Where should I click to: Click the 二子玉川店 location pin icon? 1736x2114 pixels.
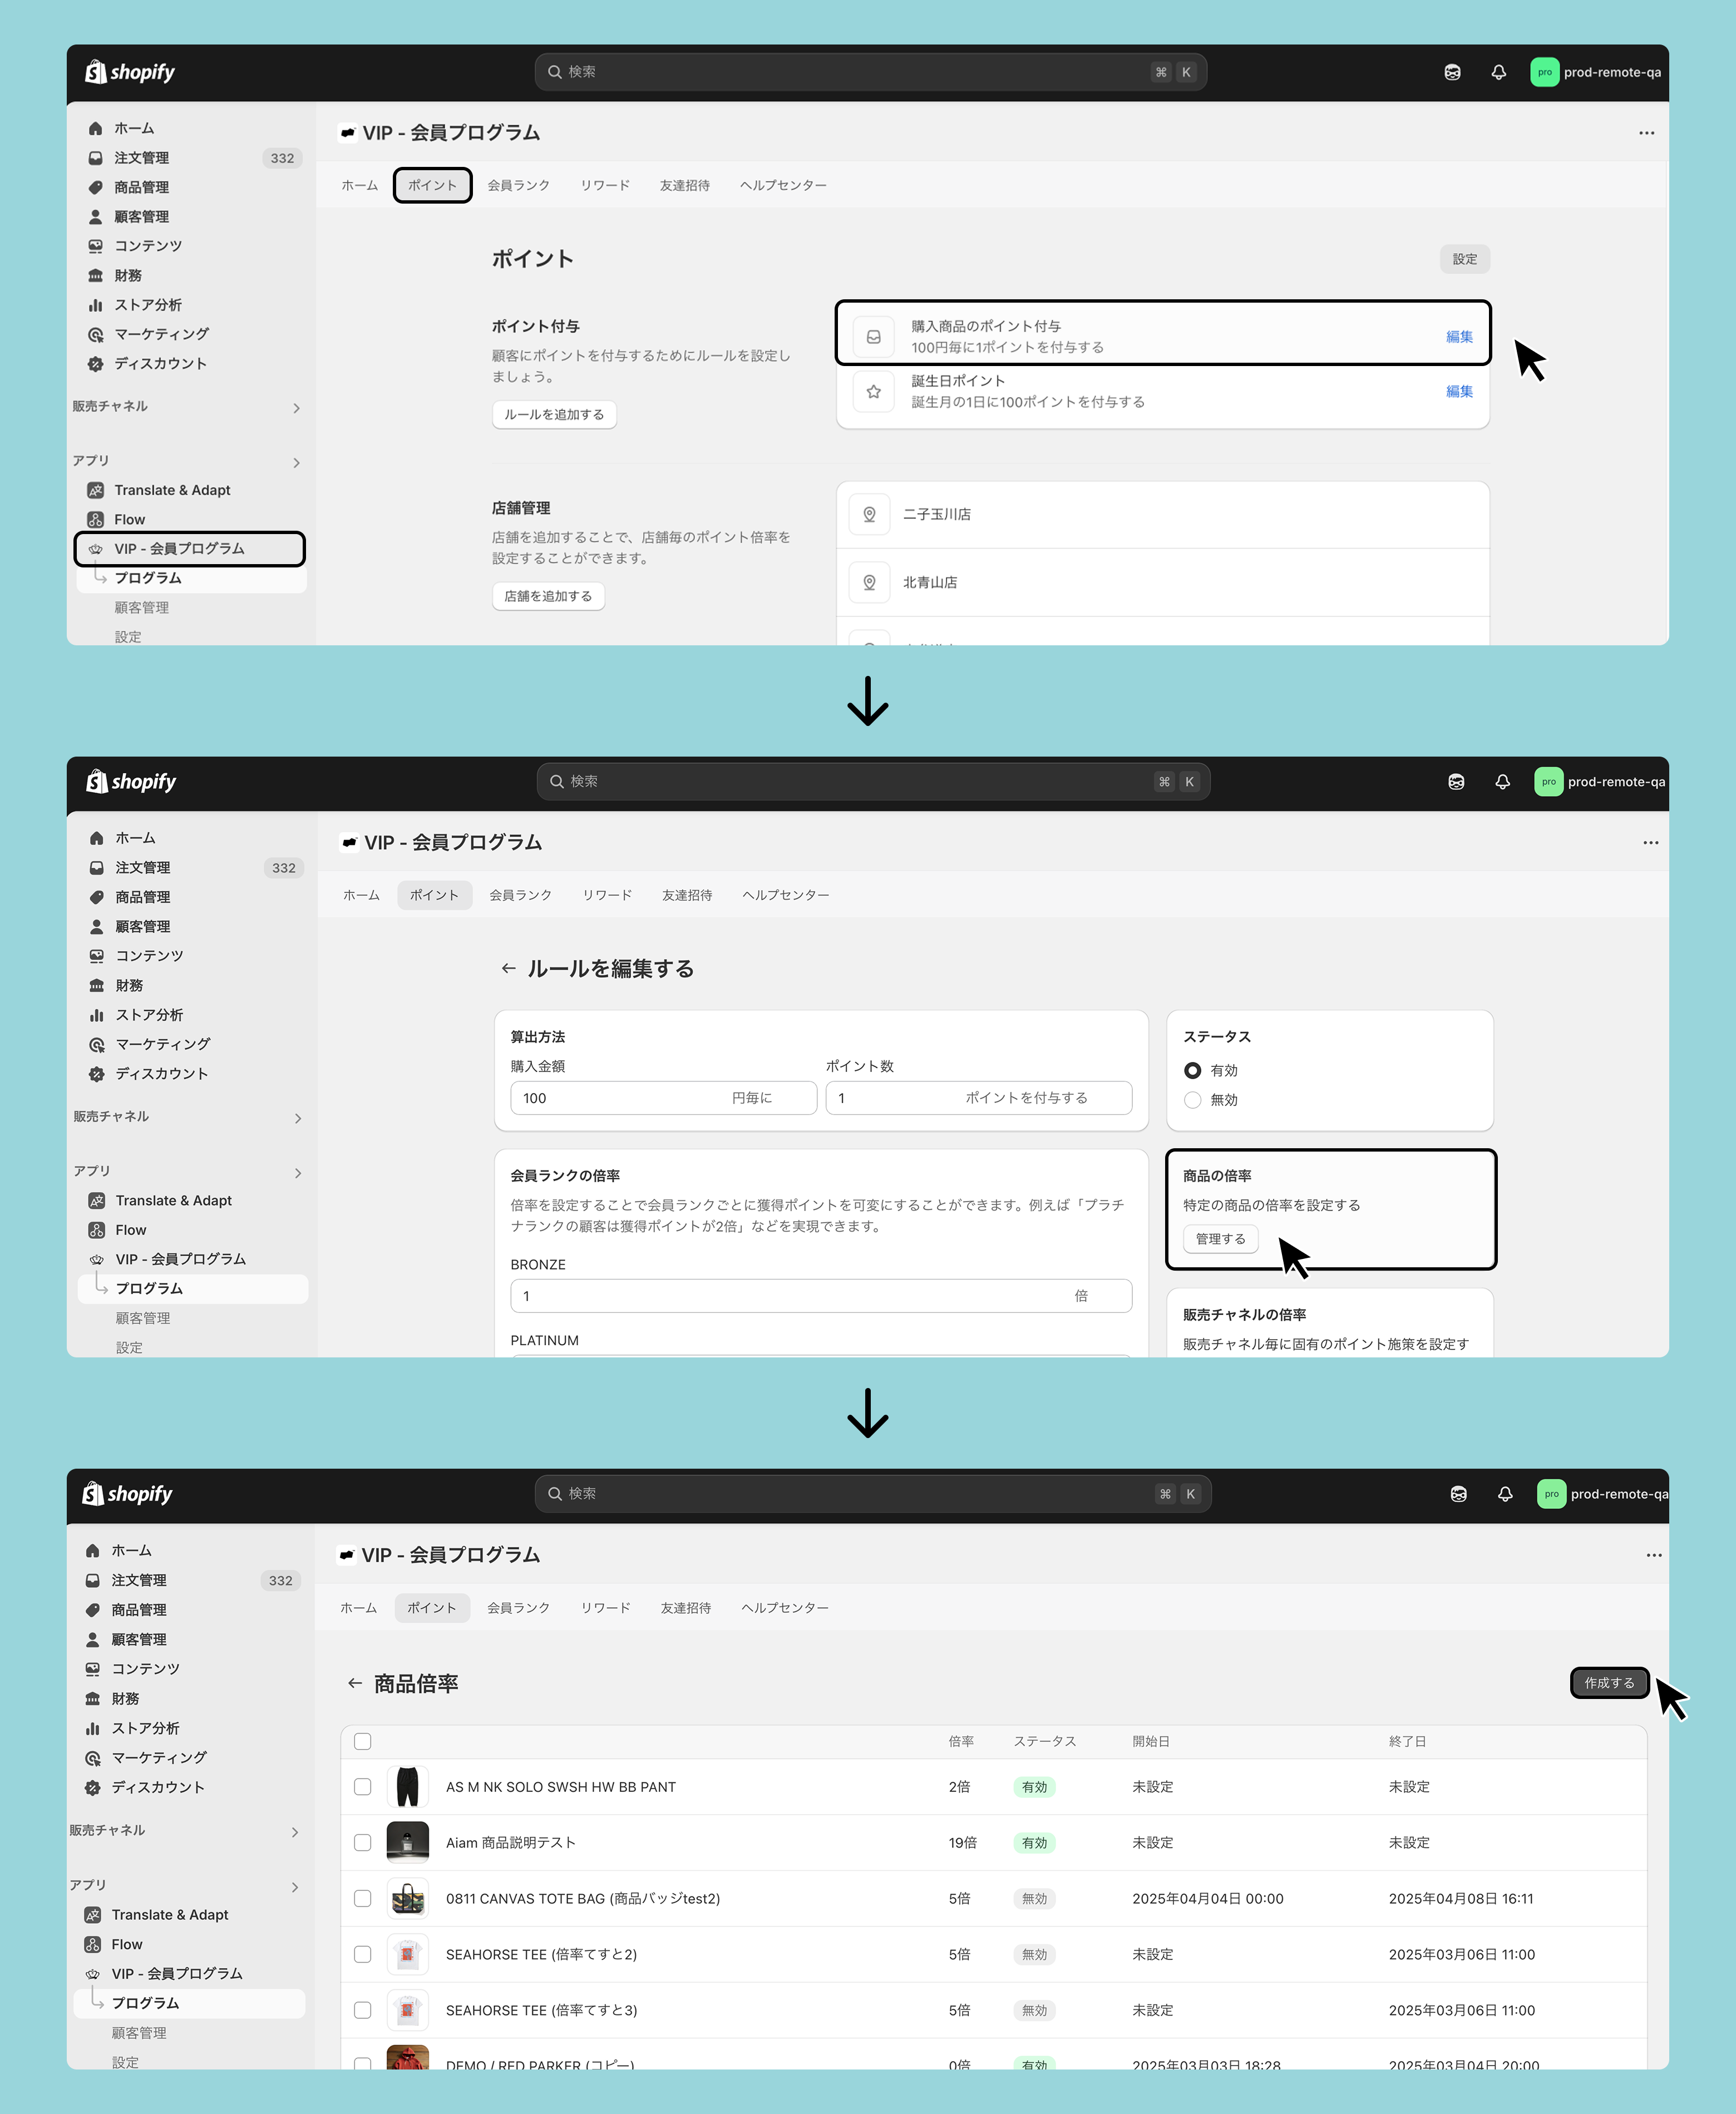(x=869, y=514)
